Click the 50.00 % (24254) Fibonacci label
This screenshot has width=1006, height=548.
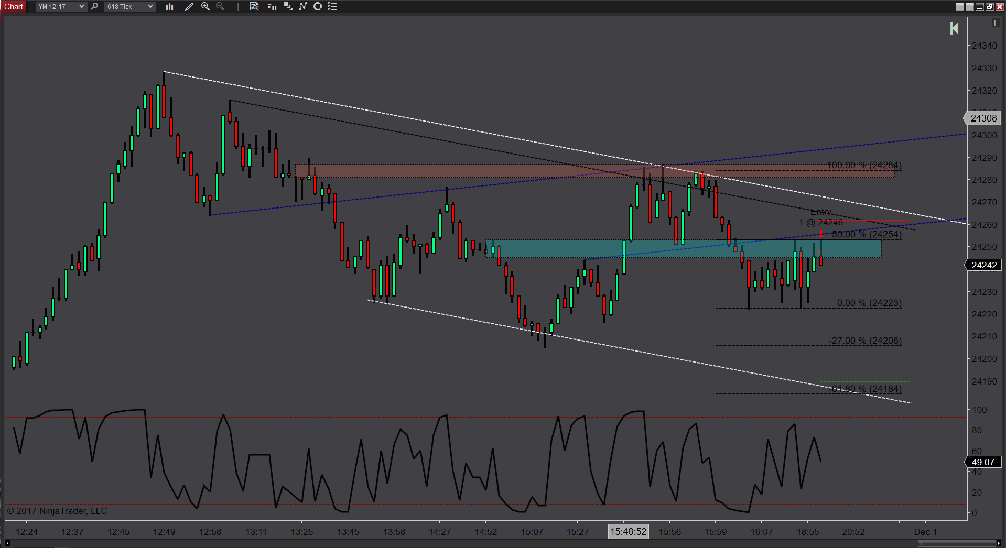click(867, 234)
